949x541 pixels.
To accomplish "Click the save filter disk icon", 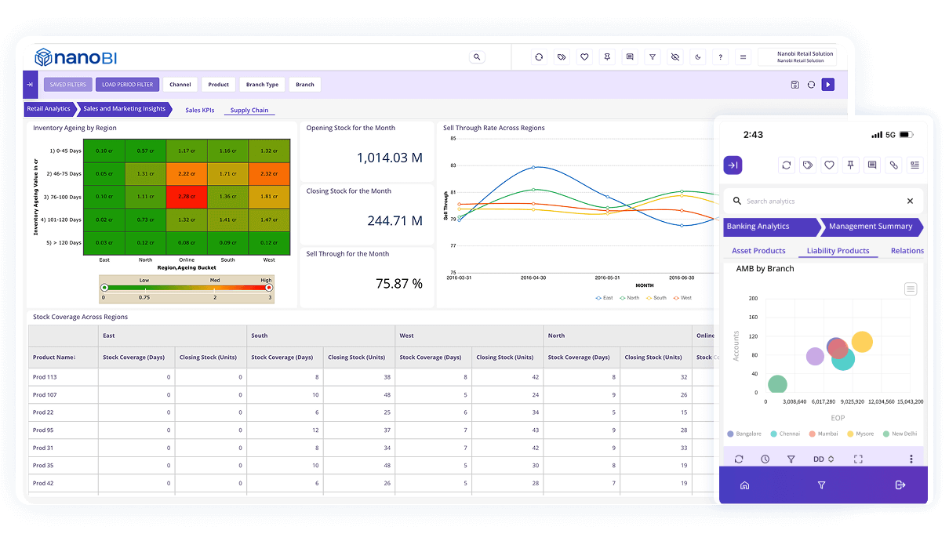I will 794,85.
